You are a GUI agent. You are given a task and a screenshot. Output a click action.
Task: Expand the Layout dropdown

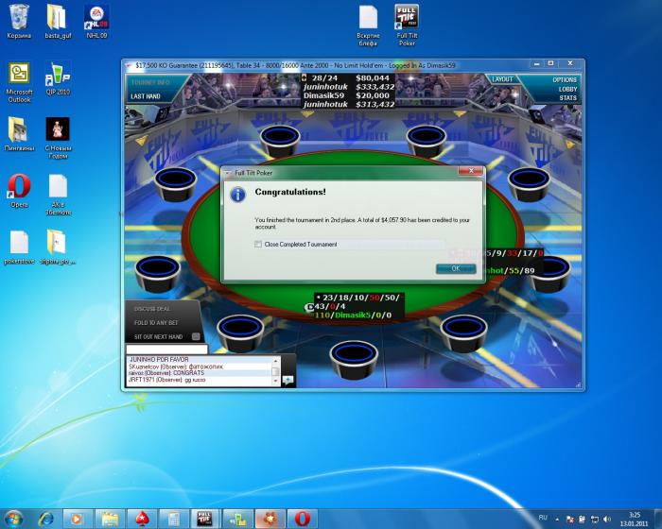504,80
